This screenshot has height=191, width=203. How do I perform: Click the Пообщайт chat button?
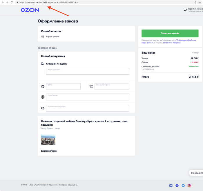pos(196,173)
